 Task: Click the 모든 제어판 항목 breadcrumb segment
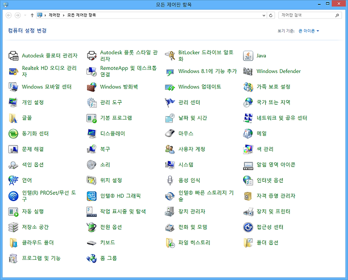pos(82,15)
